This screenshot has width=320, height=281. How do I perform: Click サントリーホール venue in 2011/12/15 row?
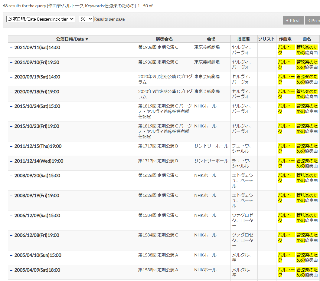click(x=211, y=146)
